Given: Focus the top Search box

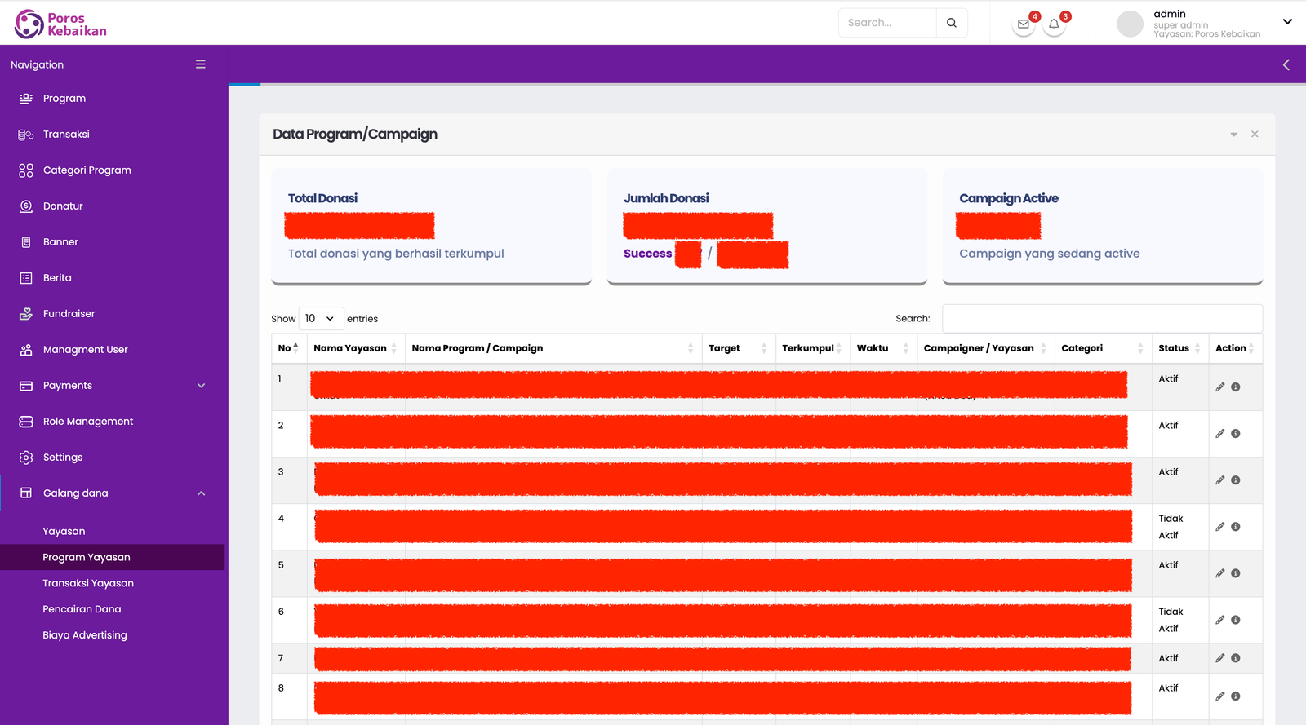Looking at the screenshot, I should [x=887, y=23].
